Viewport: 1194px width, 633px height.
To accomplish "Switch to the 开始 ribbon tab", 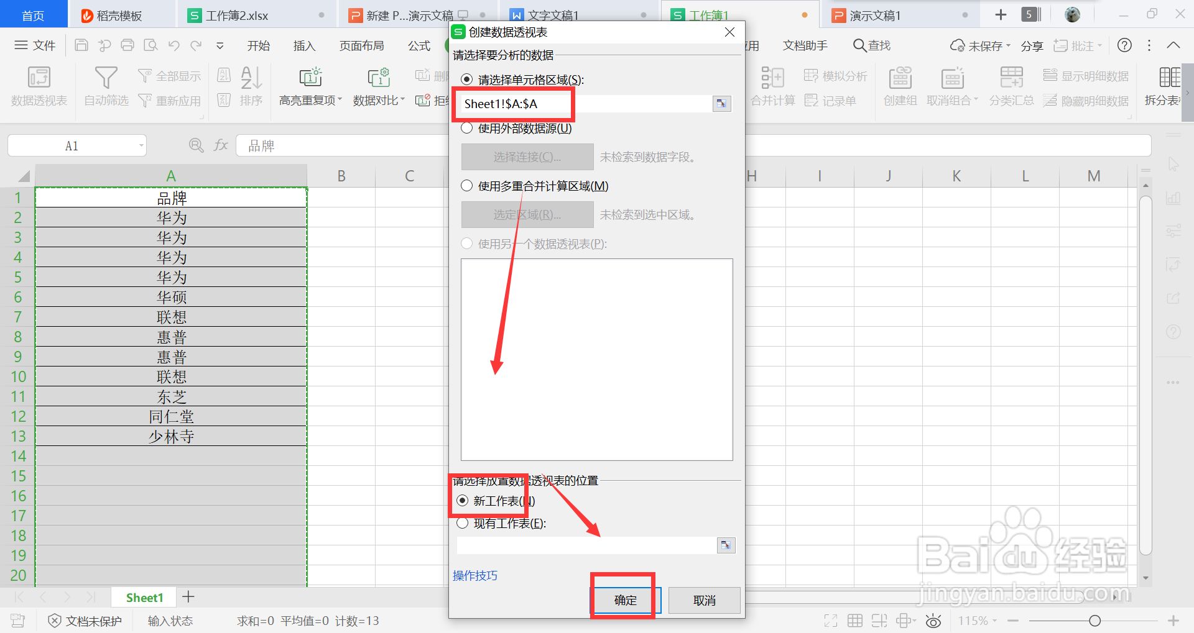I will pos(259,45).
